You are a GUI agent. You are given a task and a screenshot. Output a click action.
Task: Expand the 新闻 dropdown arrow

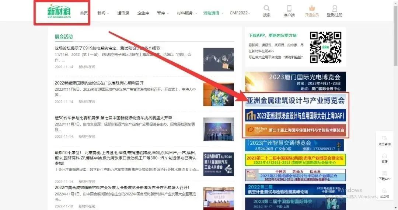click(108, 13)
